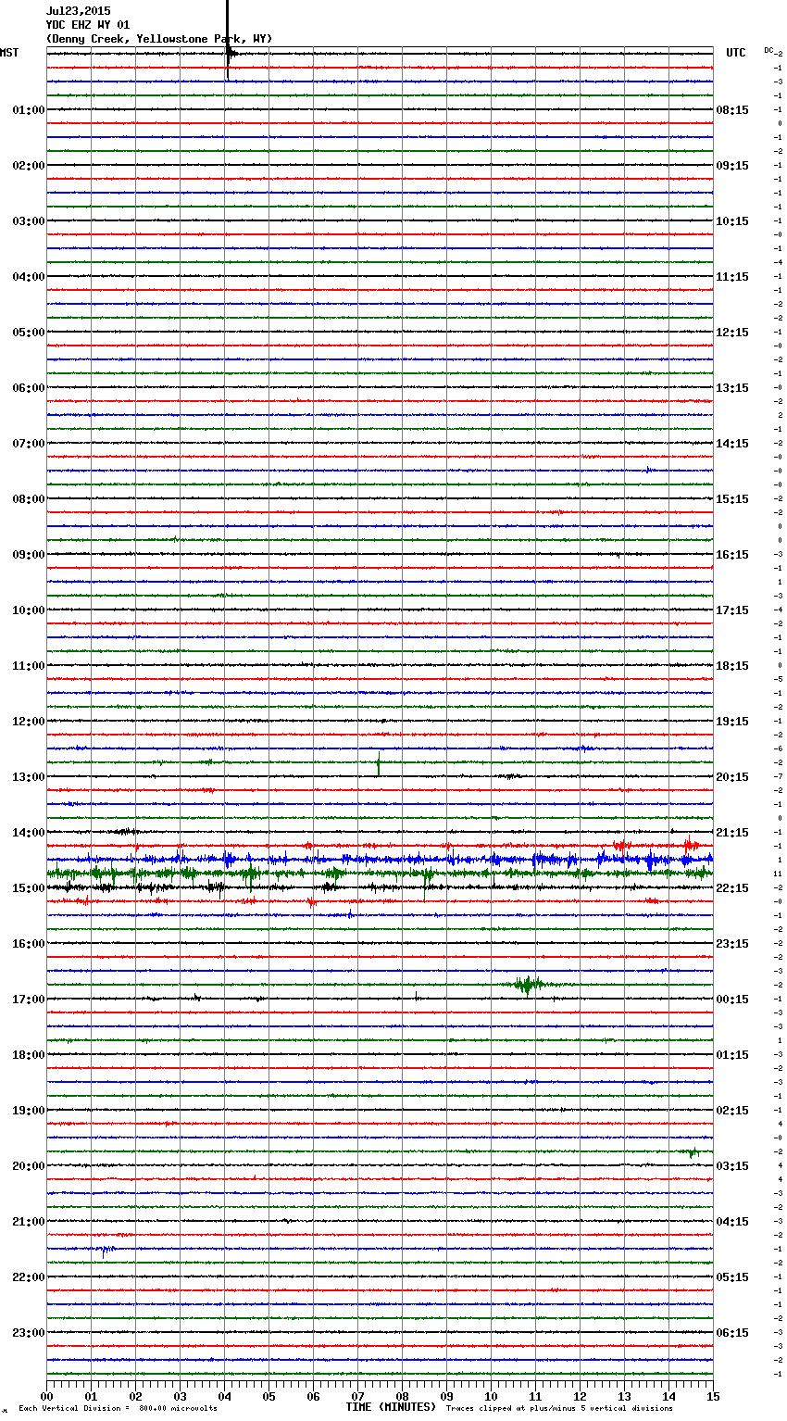Click the 22:15 UTC time label

coord(732,888)
